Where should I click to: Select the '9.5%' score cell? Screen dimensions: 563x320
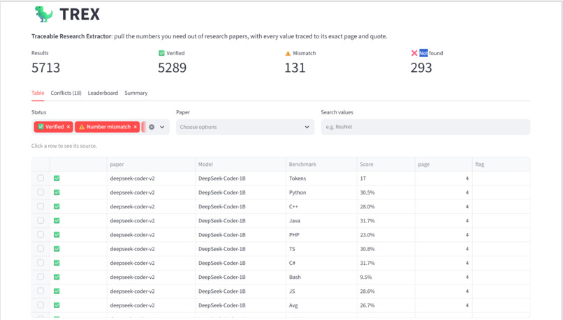pyautogui.click(x=386, y=277)
